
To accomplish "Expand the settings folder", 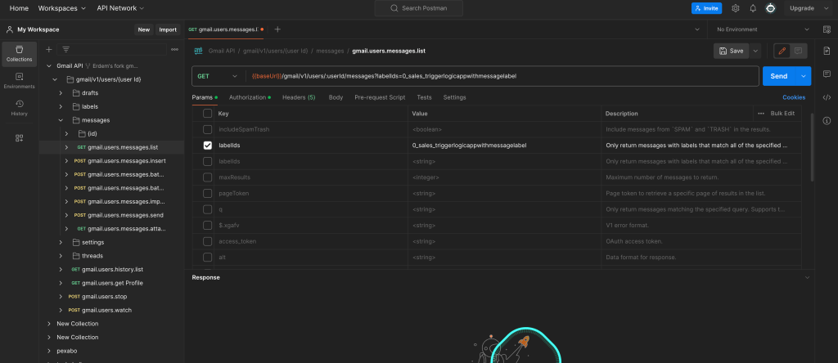I will [61, 242].
